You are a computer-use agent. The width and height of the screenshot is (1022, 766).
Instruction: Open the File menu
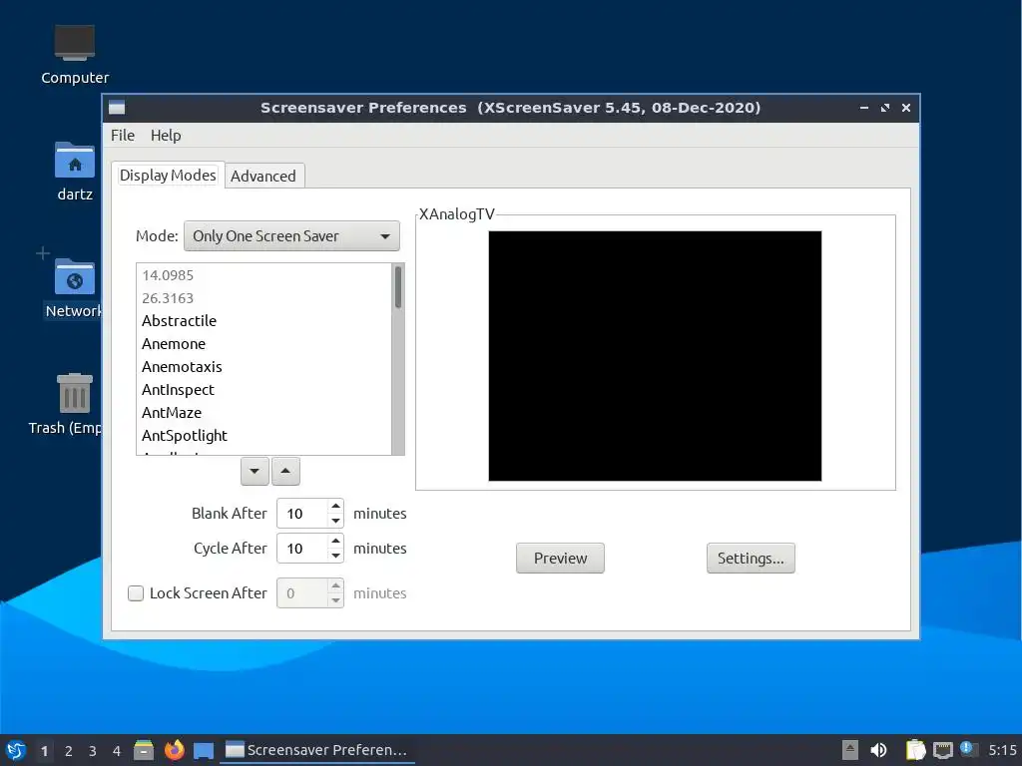click(123, 135)
